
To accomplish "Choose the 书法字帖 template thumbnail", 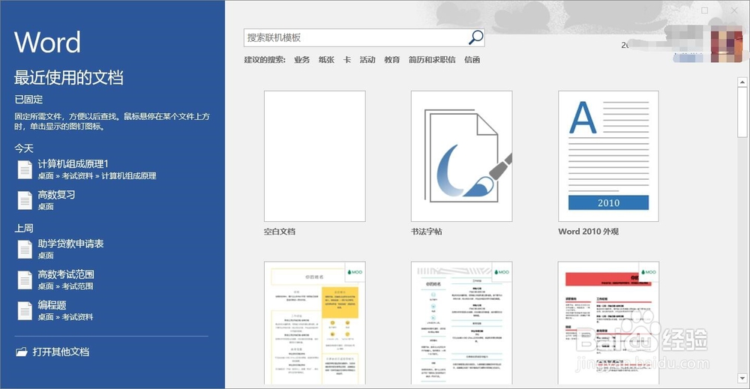I will [461, 156].
